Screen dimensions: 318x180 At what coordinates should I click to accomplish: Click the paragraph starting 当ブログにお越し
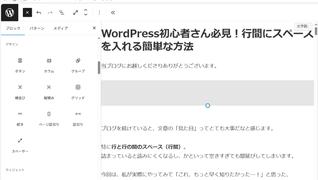coord(159,66)
